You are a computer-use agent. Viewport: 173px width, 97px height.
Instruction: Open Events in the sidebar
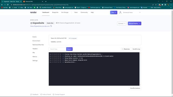coord(35,37)
